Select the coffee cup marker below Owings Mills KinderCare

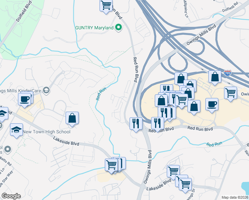coord(24,100)
